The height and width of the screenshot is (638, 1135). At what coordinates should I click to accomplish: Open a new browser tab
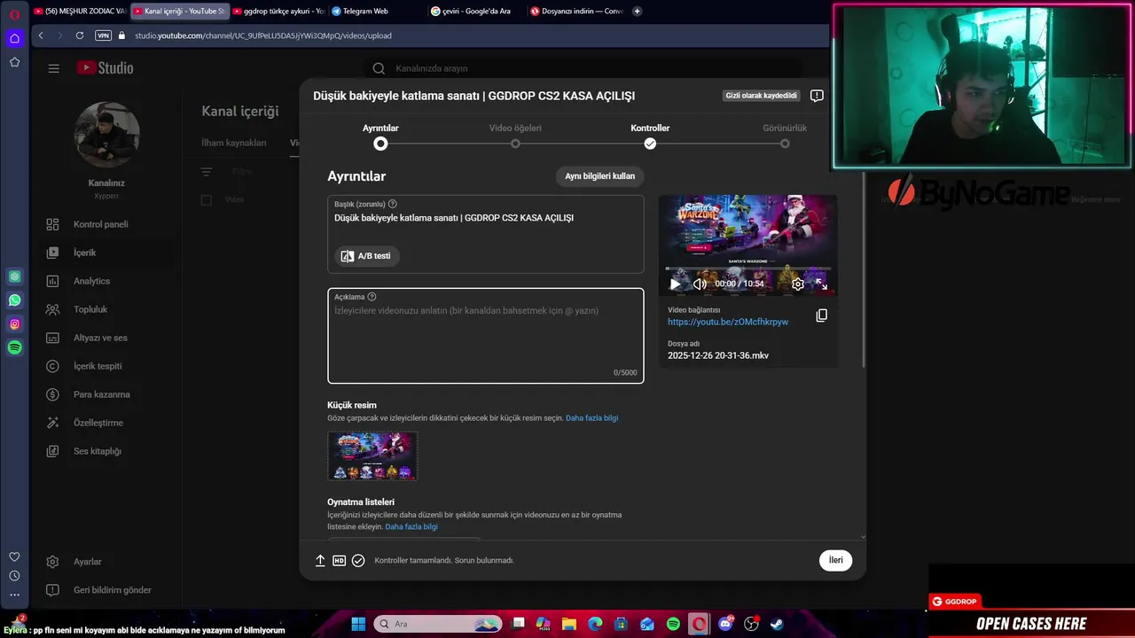[x=637, y=12]
